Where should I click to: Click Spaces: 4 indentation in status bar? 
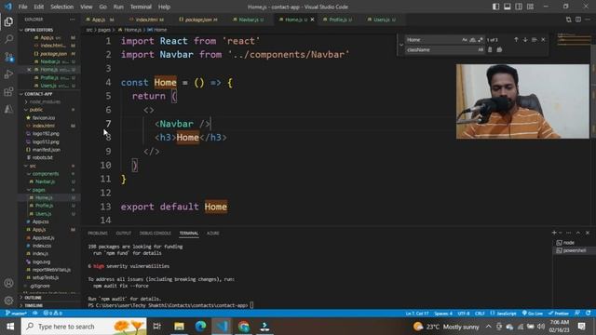click(443, 314)
